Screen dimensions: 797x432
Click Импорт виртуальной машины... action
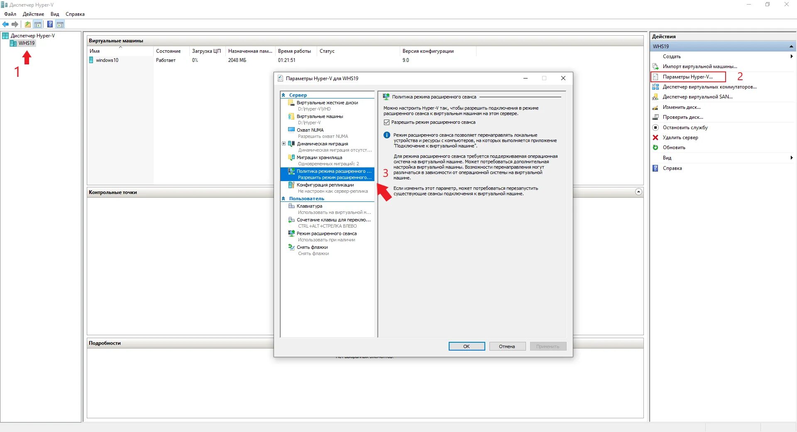pos(700,66)
